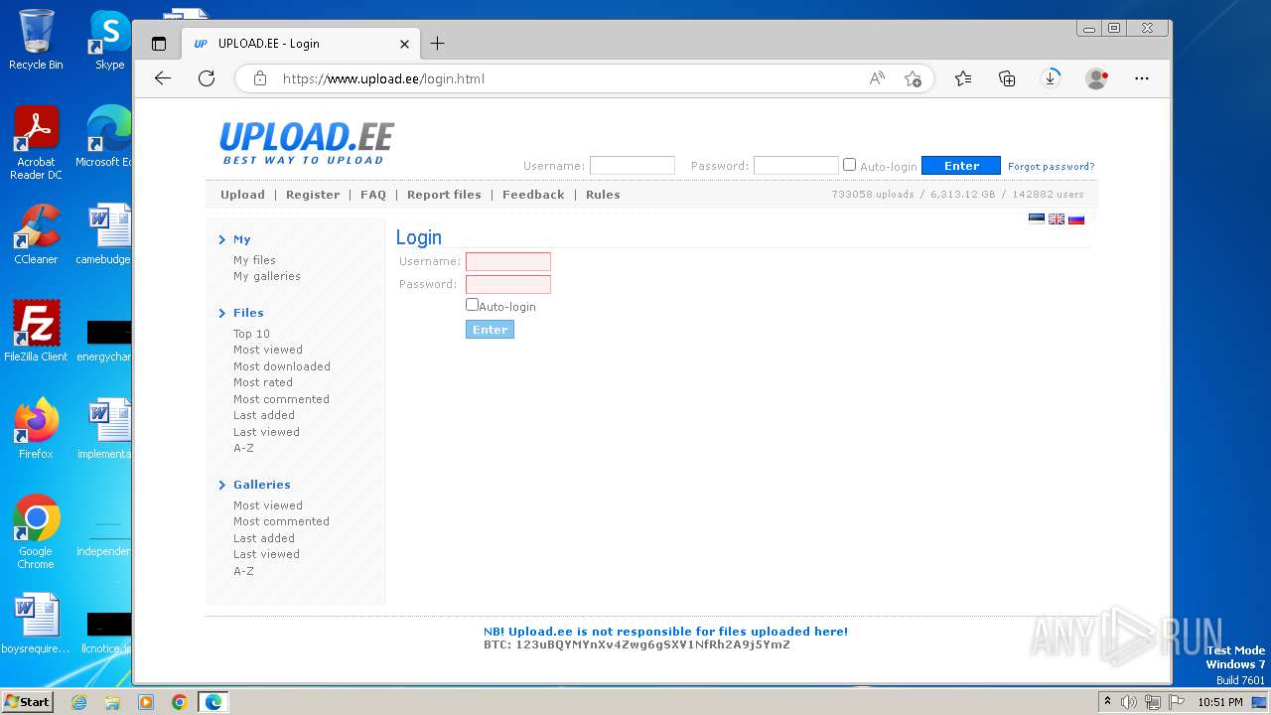
Task: Open FileZilla Client desktop icon
Action: (x=36, y=332)
